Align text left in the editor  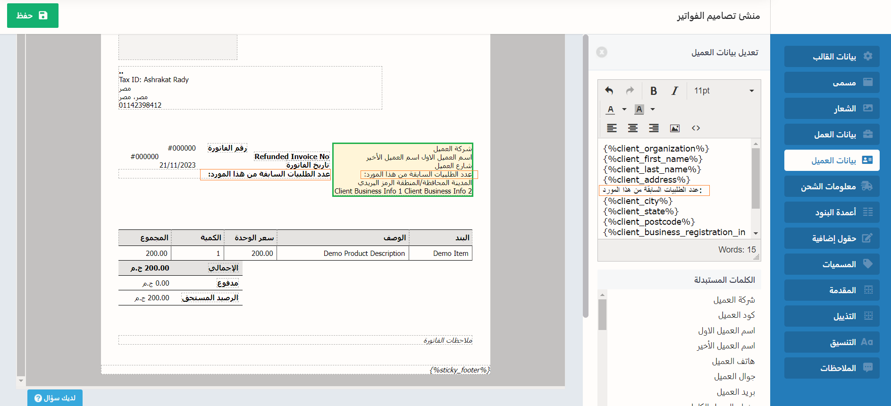pyautogui.click(x=612, y=128)
